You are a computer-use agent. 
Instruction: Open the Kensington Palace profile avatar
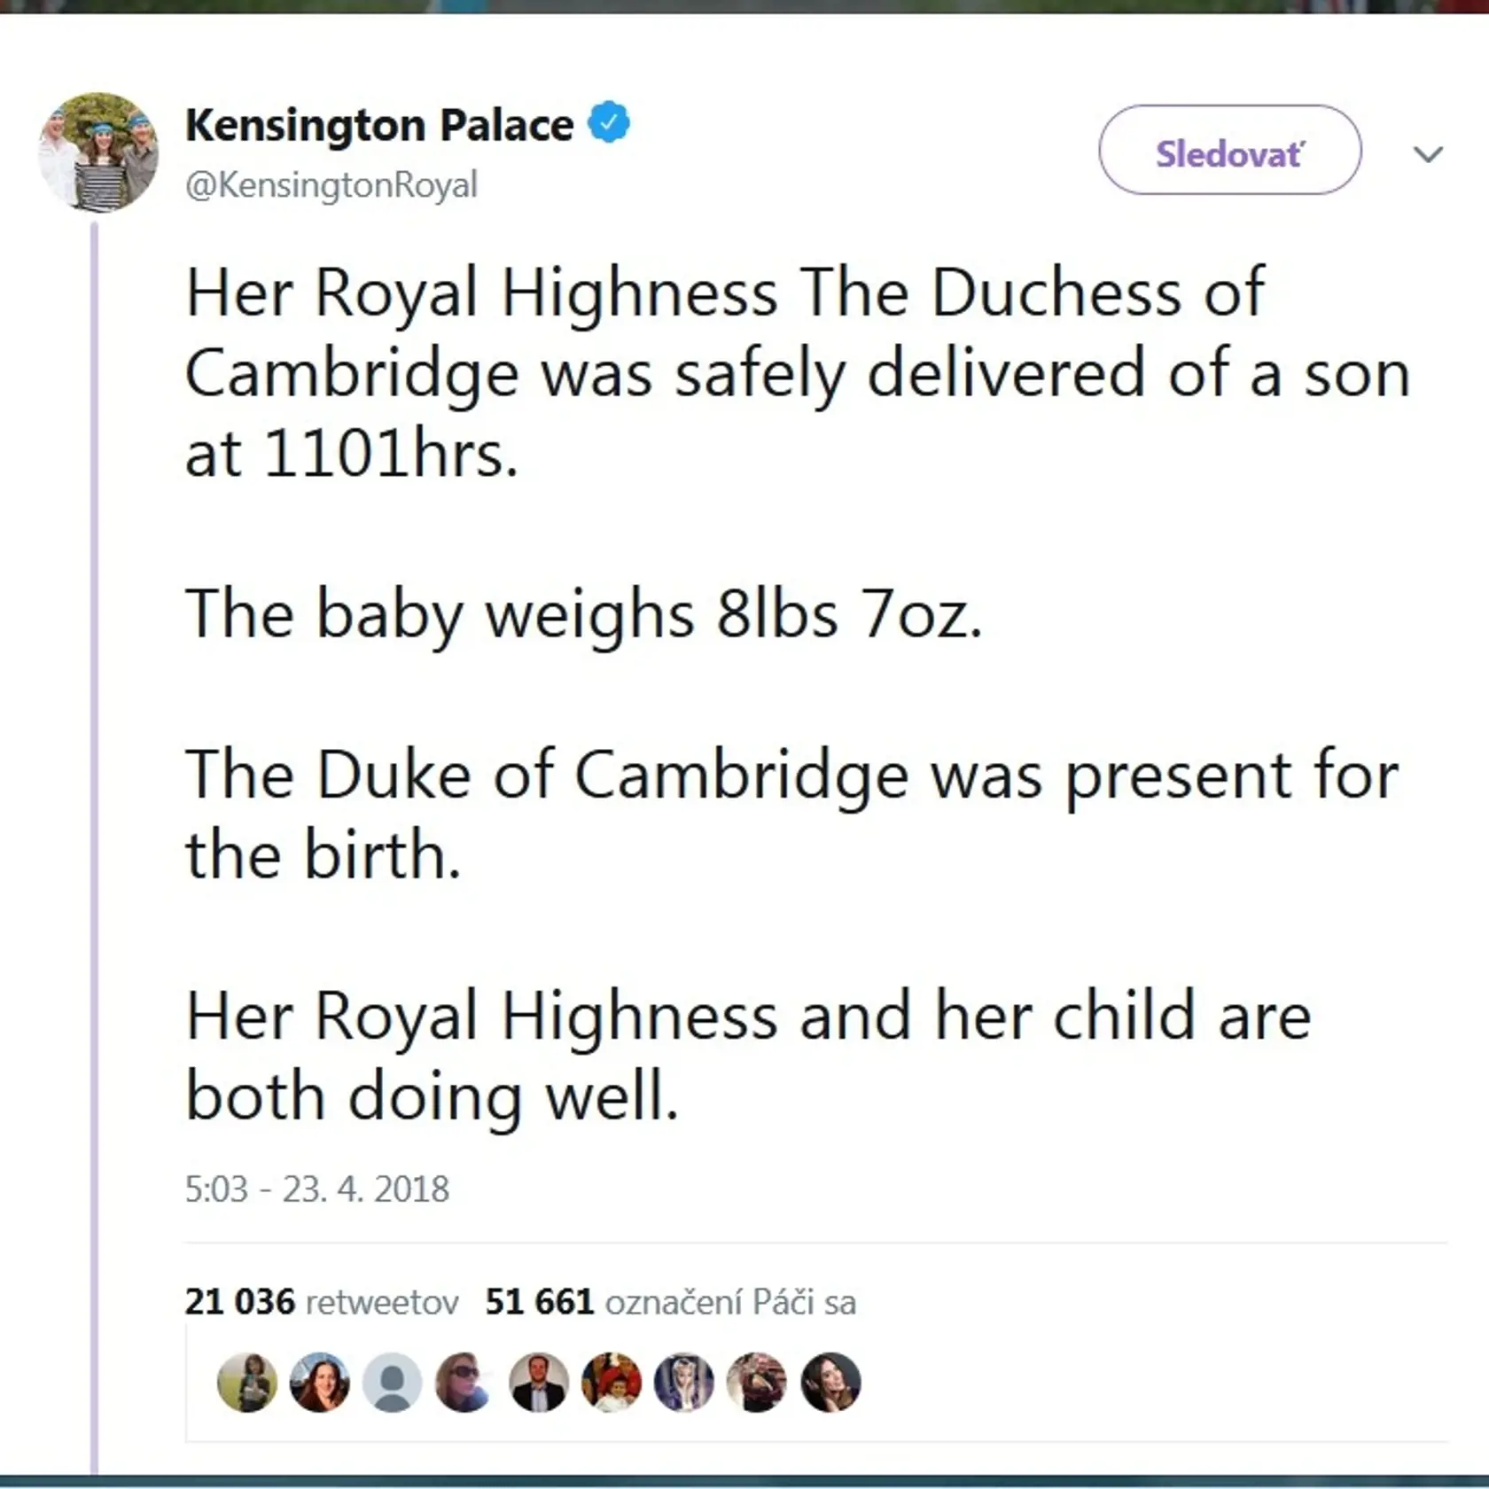(x=98, y=152)
